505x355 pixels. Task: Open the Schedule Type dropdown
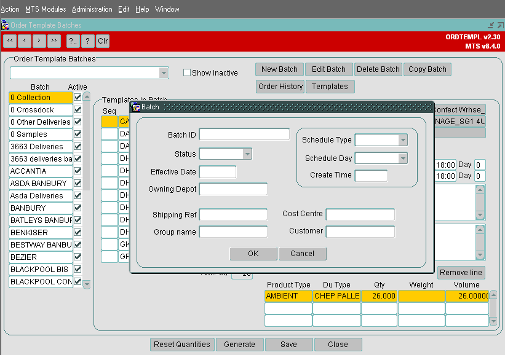402,140
